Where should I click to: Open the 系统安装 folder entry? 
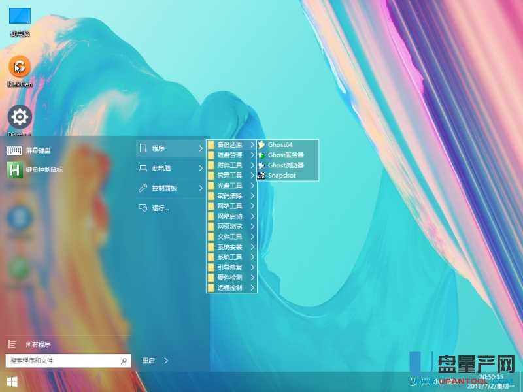(x=229, y=247)
